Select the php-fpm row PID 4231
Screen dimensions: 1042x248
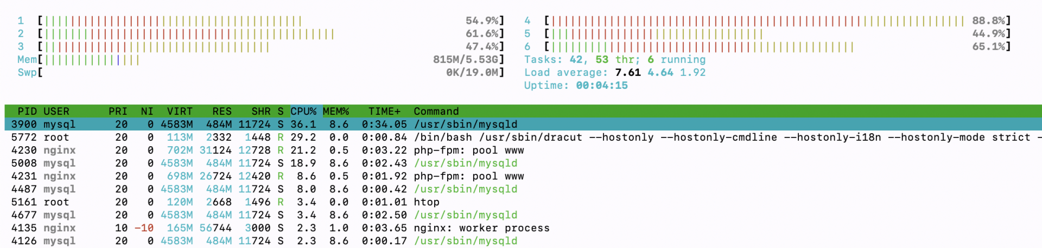pyautogui.click(x=523, y=176)
